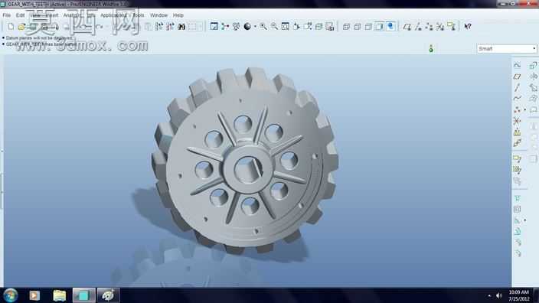Open Windows Explorer from the taskbar
The image size is (539, 303).
60,295
